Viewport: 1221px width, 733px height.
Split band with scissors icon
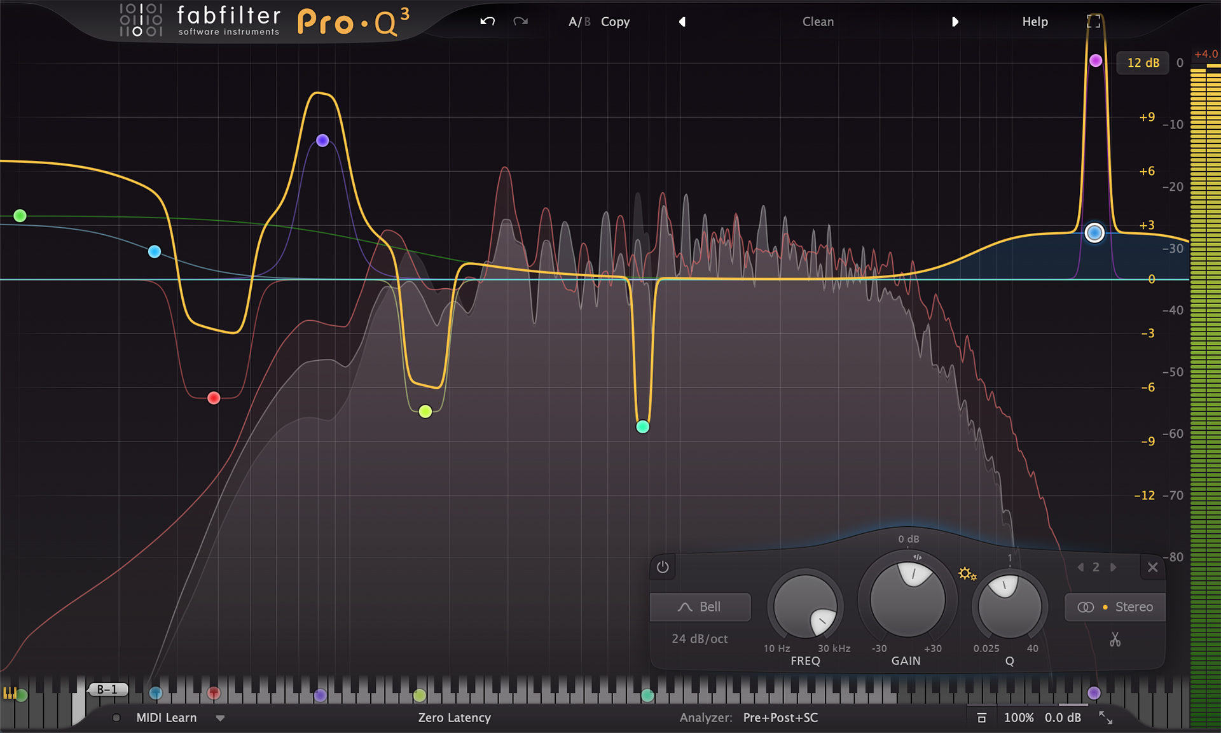(x=1115, y=639)
